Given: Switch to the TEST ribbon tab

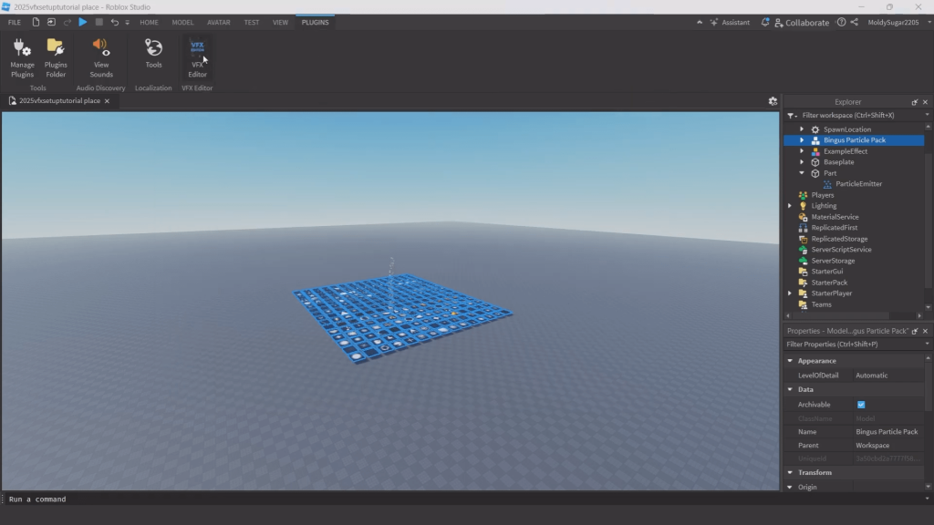Looking at the screenshot, I should pos(252,22).
